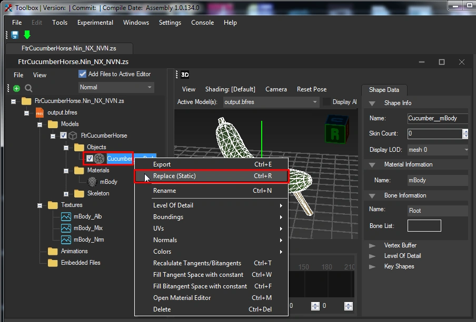Choose Replace (Static) from context menu
Screen dimensions: 476x322
211,176
